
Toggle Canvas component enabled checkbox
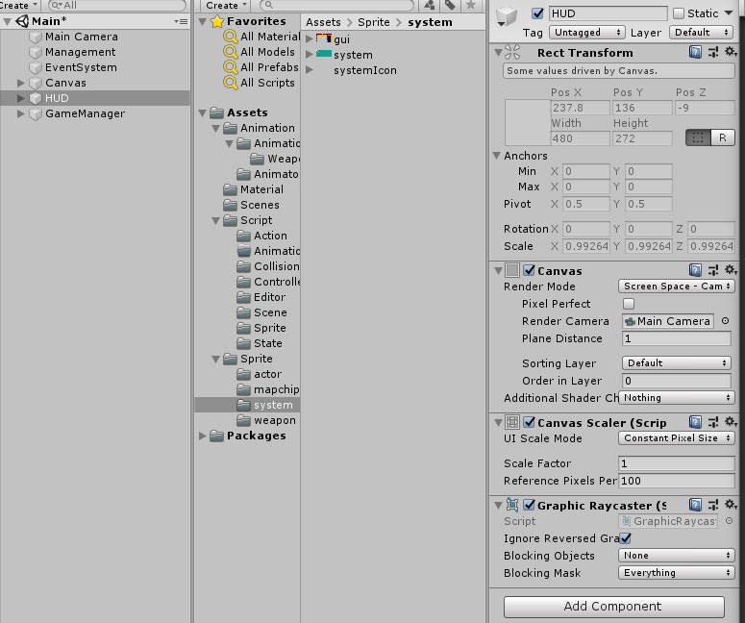pyautogui.click(x=530, y=270)
